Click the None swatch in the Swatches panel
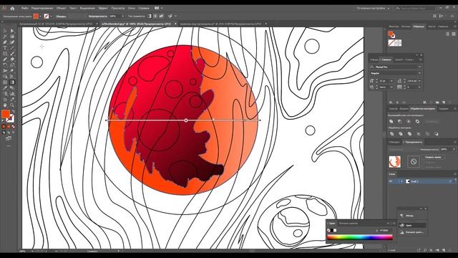 (x=391, y=43)
